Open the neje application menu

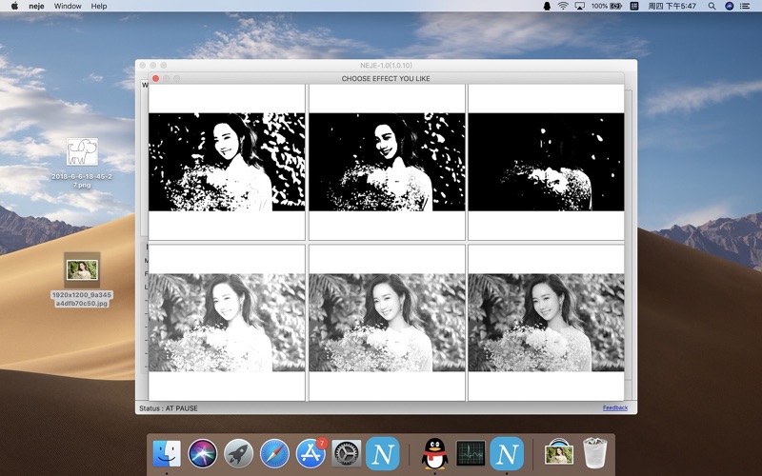[36, 6]
